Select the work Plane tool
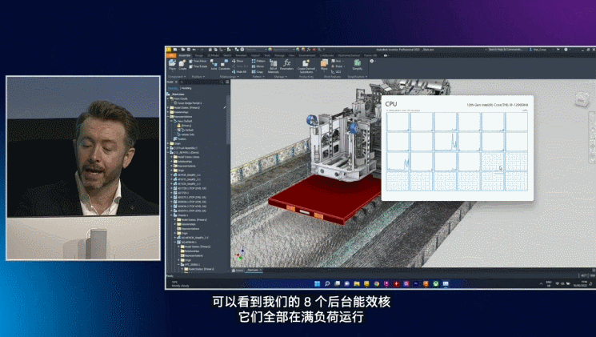Screen dimensions: 596x337 click(x=324, y=65)
